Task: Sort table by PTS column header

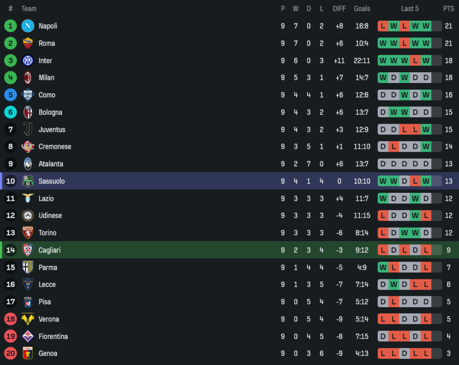Action: coord(448,9)
